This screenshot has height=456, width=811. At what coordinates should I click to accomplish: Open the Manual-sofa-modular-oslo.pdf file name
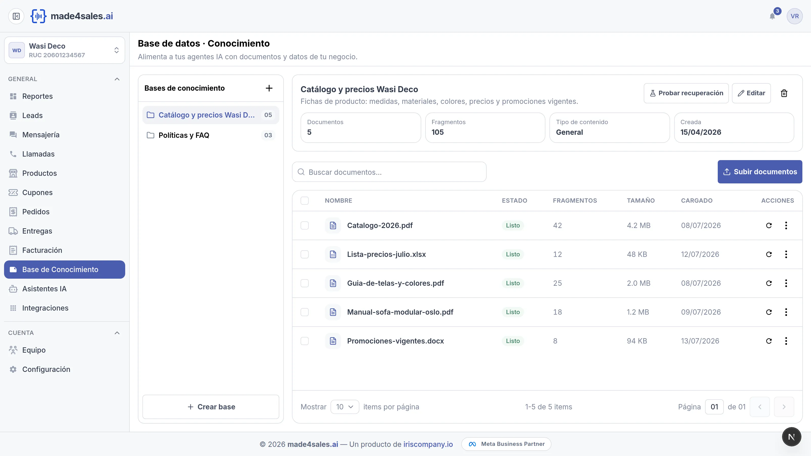(x=400, y=312)
